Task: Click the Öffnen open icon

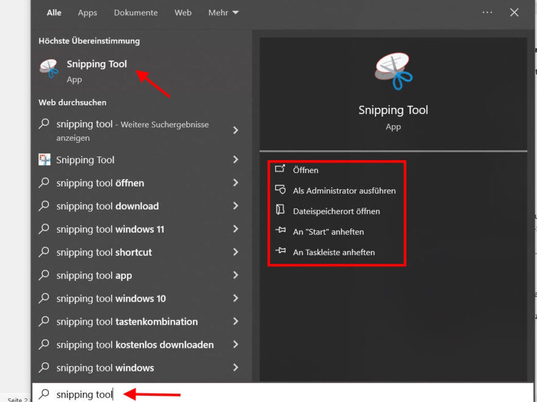Action: click(280, 169)
